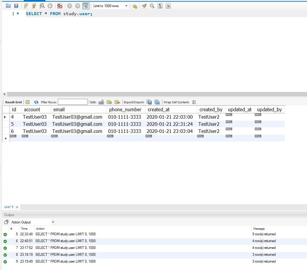307x270 pixels.
Task: Run Explain plan magnifier icon
Action: coord(42,6)
